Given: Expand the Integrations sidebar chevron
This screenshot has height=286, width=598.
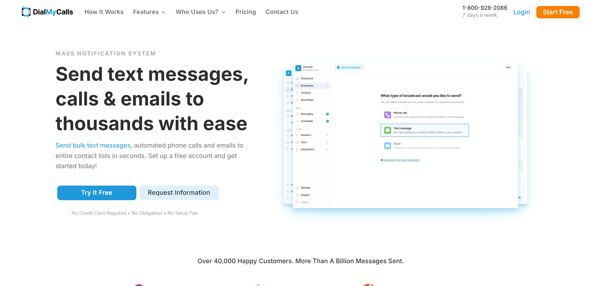Looking at the screenshot, I should tap(327, 149).
